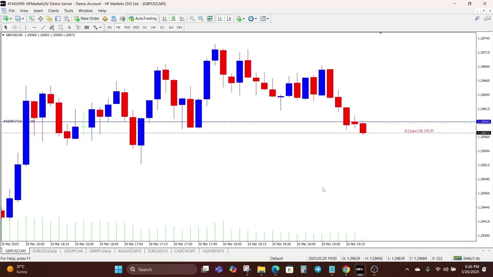Click the zoom in magnifier icon
The width and height of the screenshot is (493, 277).
192,18
